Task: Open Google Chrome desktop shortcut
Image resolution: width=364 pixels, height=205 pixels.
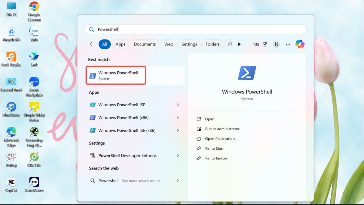Action: [x=34, y=12]
